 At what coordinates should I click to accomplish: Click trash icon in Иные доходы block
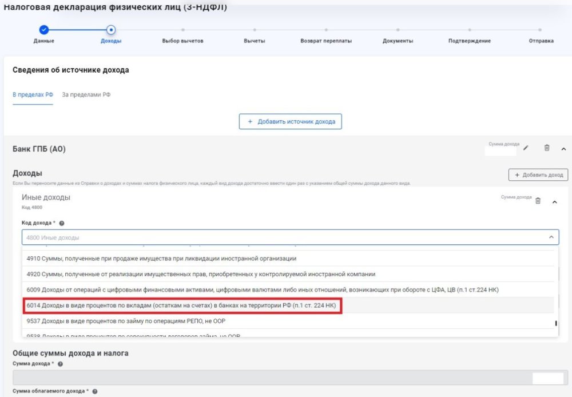(538, 201)
